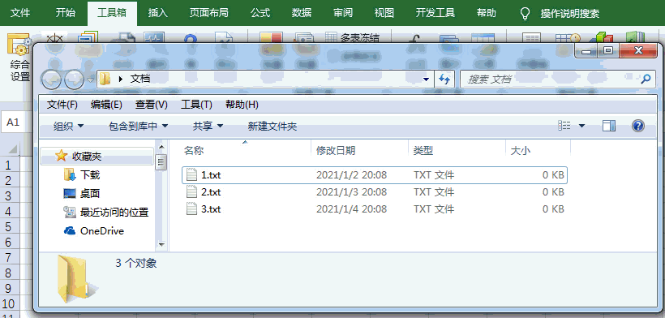
Task: Click the 收藏夹 star icon
Action: [x=62, y=156]
